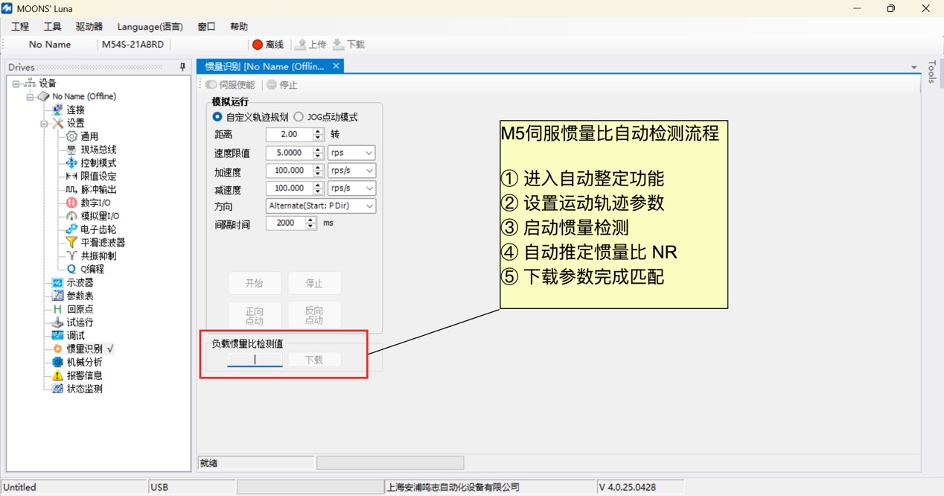
Task: Open the Language(语言) menu
Action: point(150,27)
